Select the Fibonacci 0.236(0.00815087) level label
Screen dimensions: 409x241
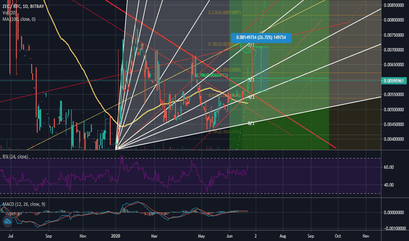click(x=224, y=13)
